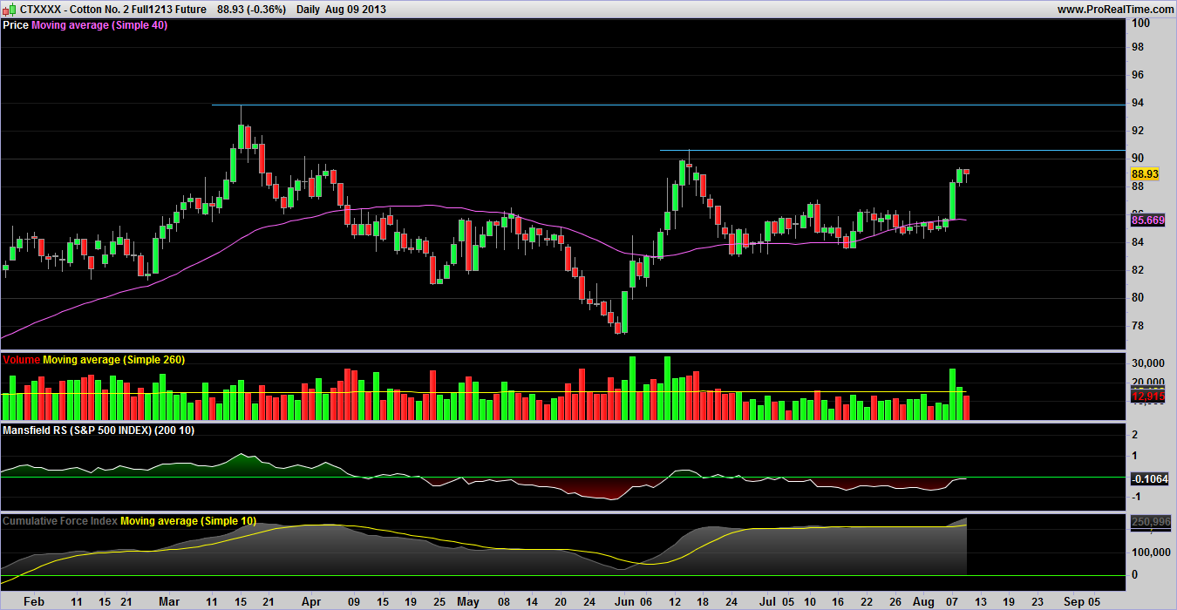
Task: Click the 250,996 Force Index value tag
Action: coord(1150,521)
